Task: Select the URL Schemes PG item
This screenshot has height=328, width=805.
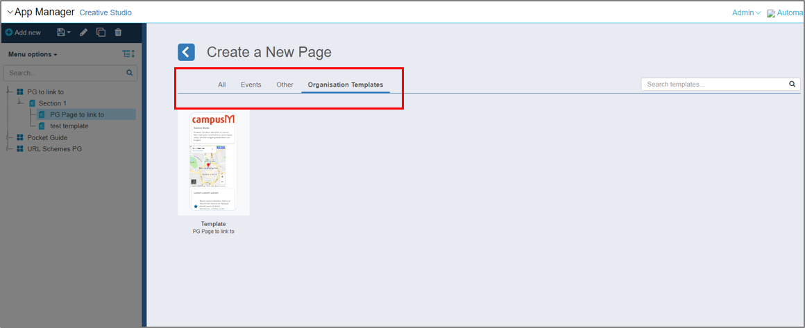Action: point(54,149)
